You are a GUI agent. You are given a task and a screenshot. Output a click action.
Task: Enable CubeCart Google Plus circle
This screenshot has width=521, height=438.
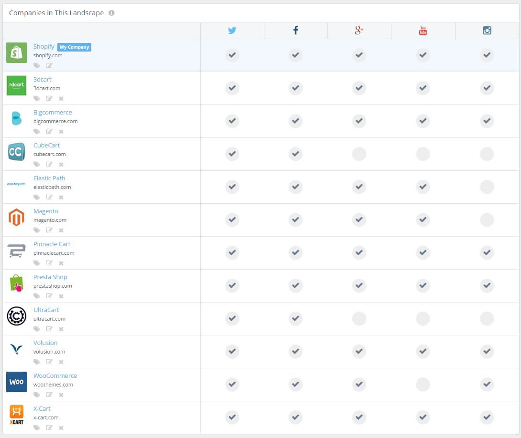coord(359,154)
